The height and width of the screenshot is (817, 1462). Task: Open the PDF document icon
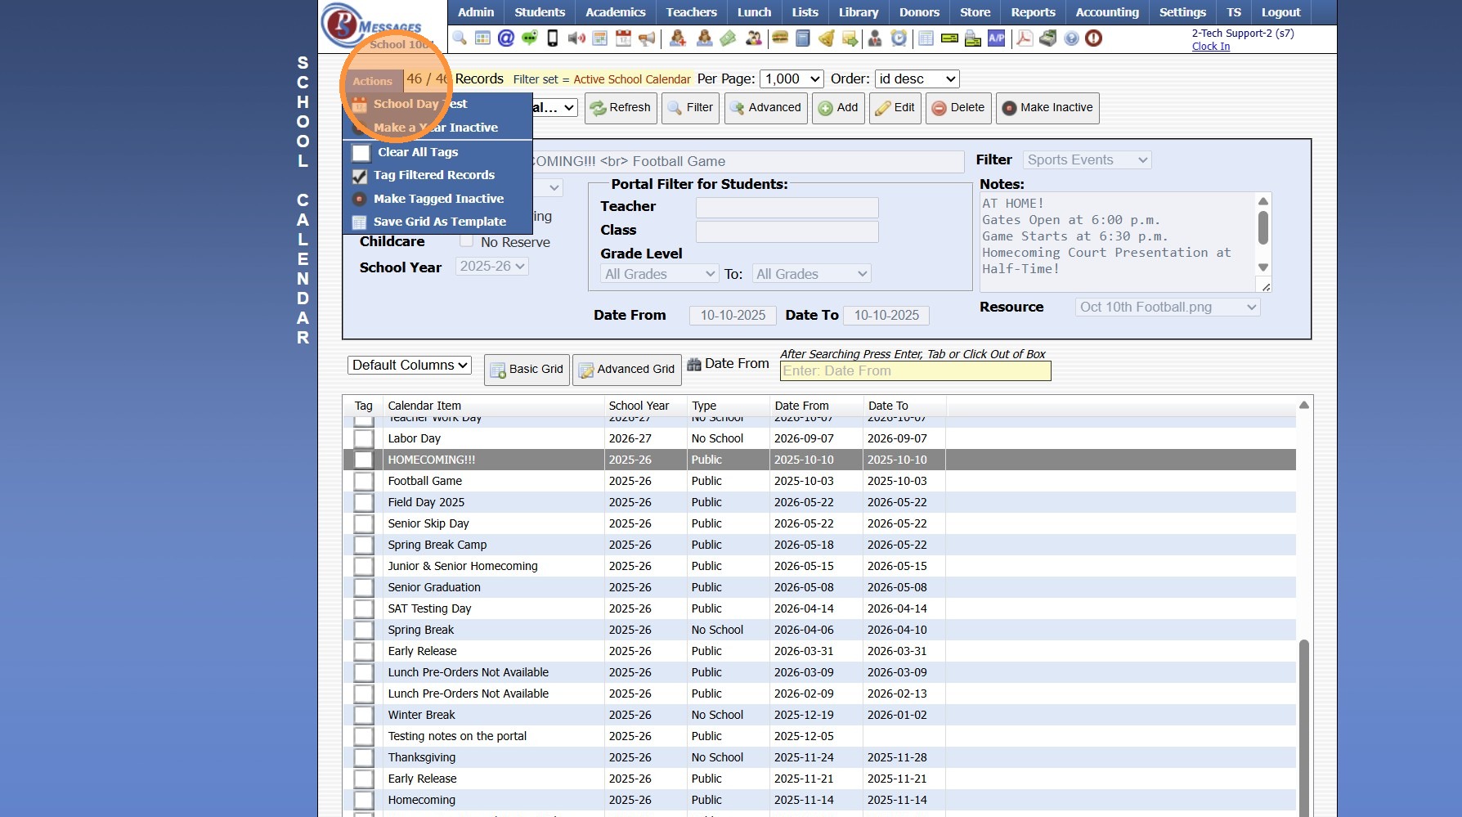(1024, 38)
